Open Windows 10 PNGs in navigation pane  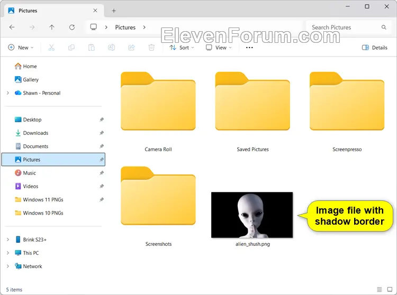(x=39, y=213)
